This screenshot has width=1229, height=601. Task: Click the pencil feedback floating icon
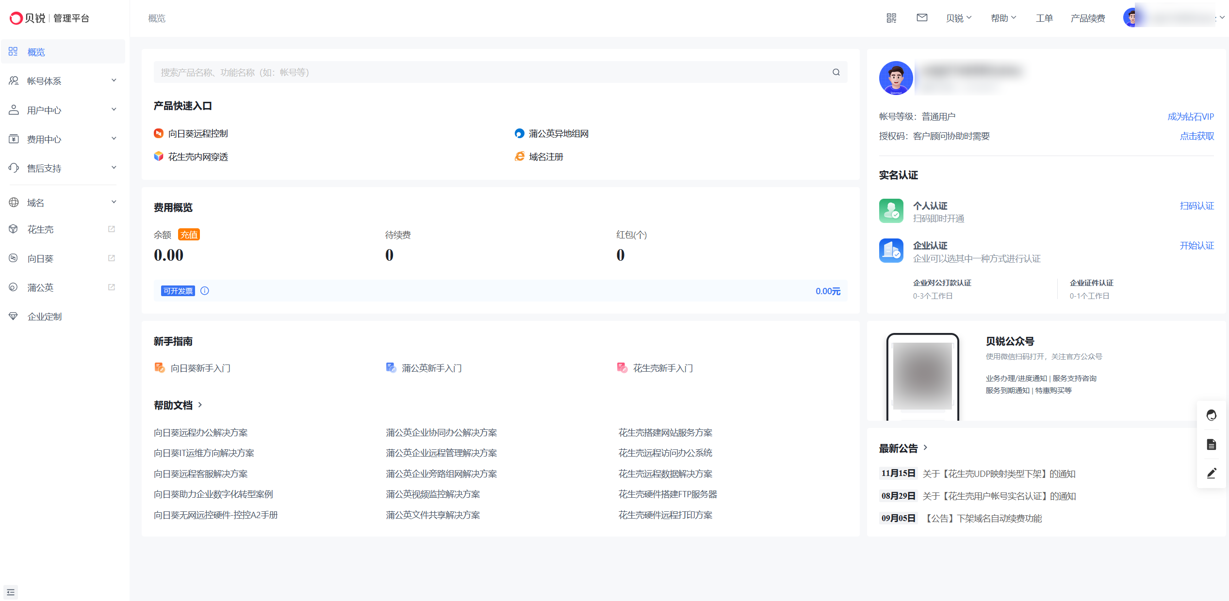point(1211,473)
